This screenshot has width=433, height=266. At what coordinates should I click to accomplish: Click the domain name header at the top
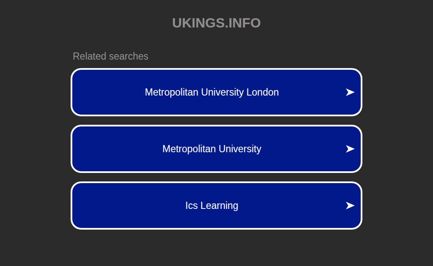pyautogui.click(x=216, y=23)
